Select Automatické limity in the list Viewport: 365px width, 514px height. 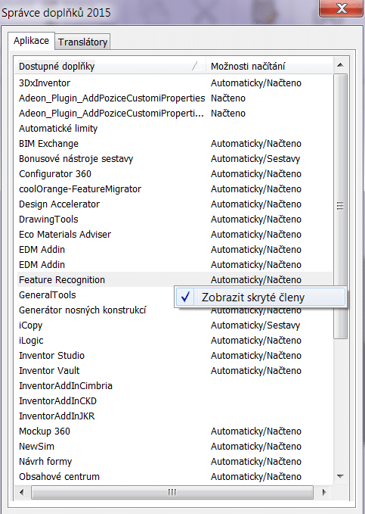click(174, 128)
